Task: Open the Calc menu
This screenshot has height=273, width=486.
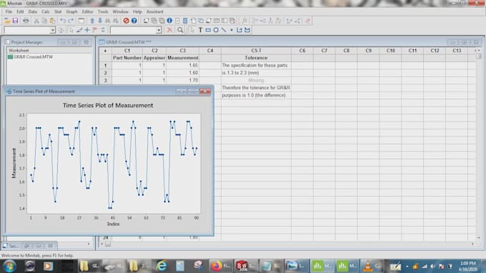Action: (46, 11)
